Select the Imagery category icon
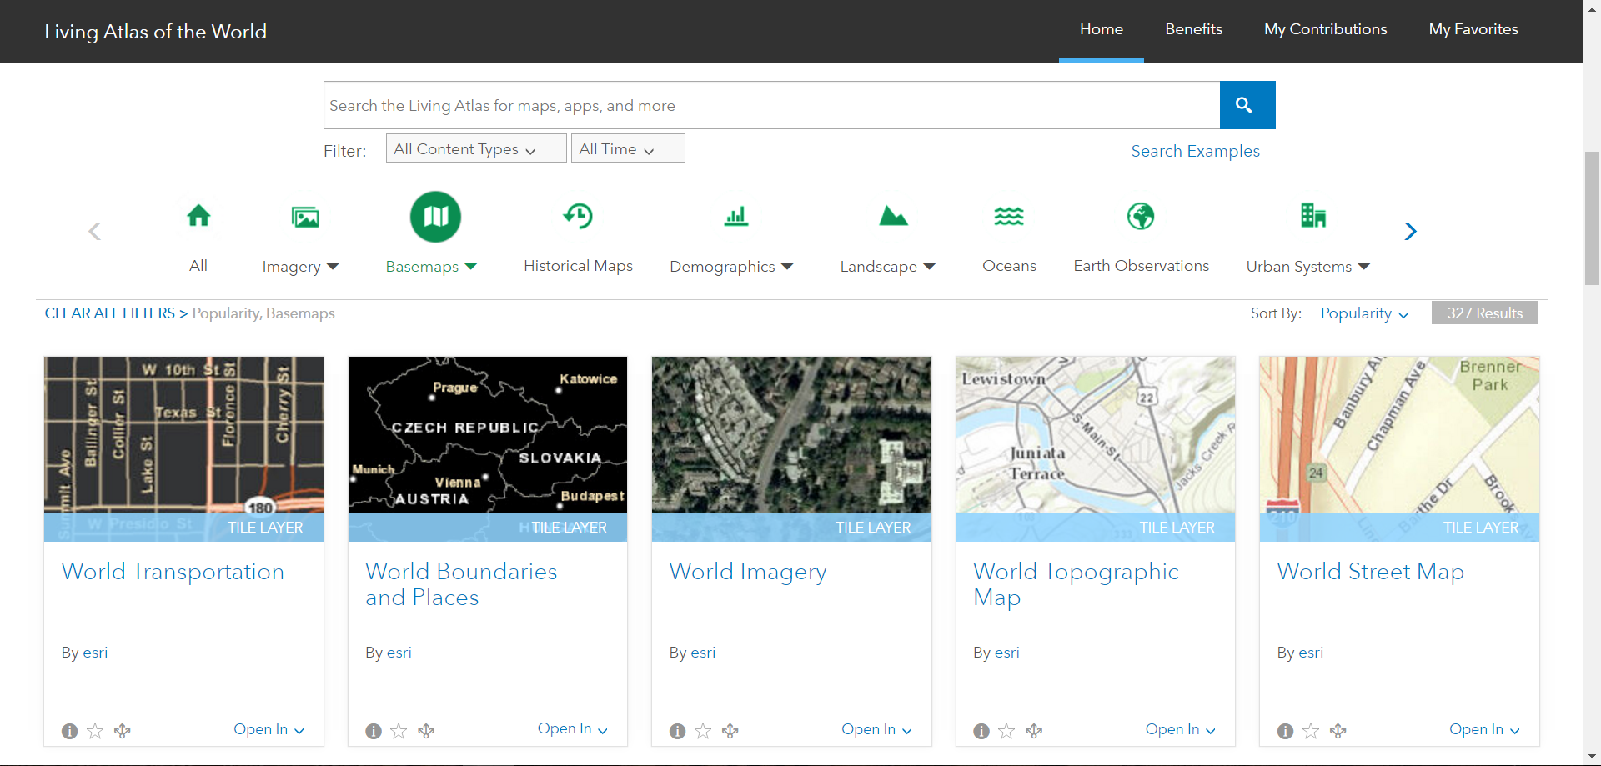Image resolution: width=1601 pixels, height=766 pixels. (x=305, y=217)
